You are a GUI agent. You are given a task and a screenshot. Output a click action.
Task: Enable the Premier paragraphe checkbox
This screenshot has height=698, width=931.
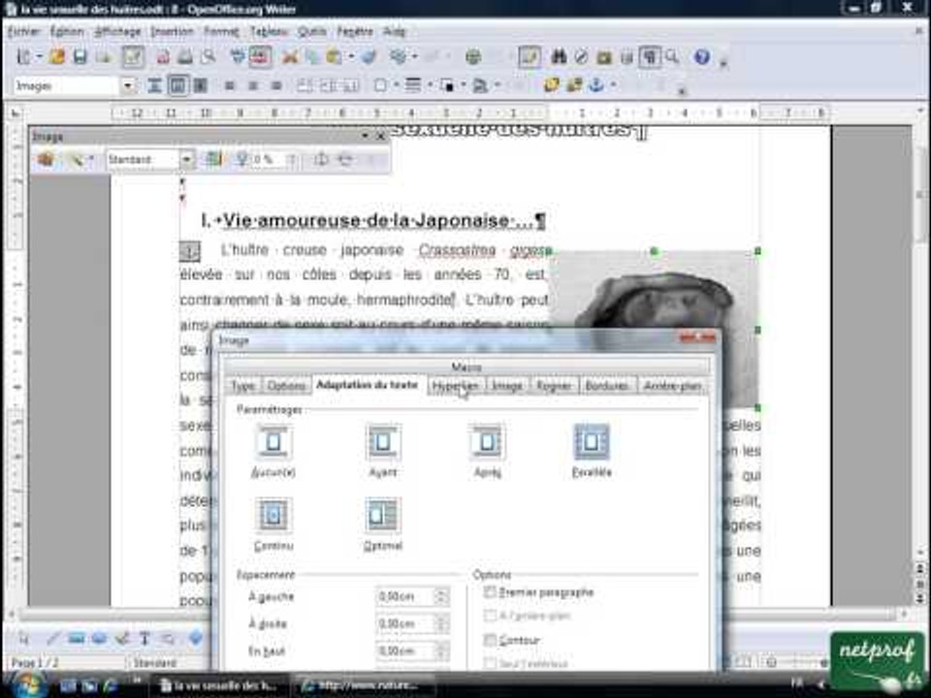(490, 591)
